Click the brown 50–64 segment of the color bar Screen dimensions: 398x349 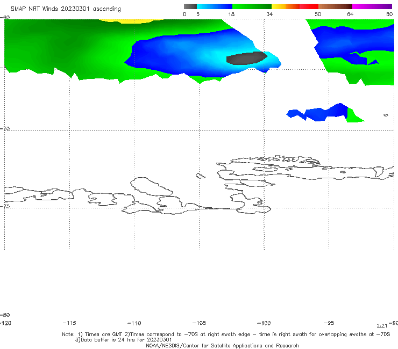click(x=335, y=6)
